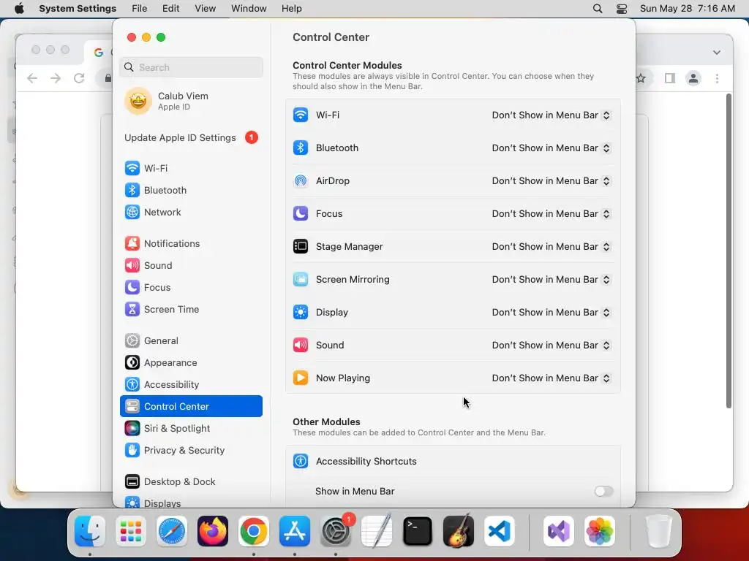Open Accessibility in the sidebar
This screenshot has width=749, height=561.
click(191, 385)
